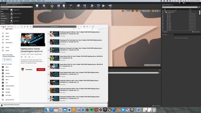Open viewport options arrow at viewport corner
Image resolution: width=201 pixels, height=113 pixels.
coord(35,11)
